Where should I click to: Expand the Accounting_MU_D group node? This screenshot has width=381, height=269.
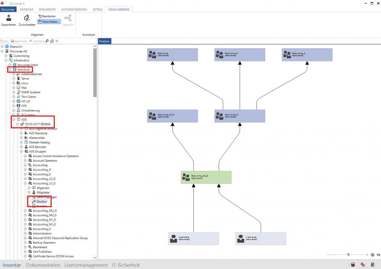click(25, 211)
